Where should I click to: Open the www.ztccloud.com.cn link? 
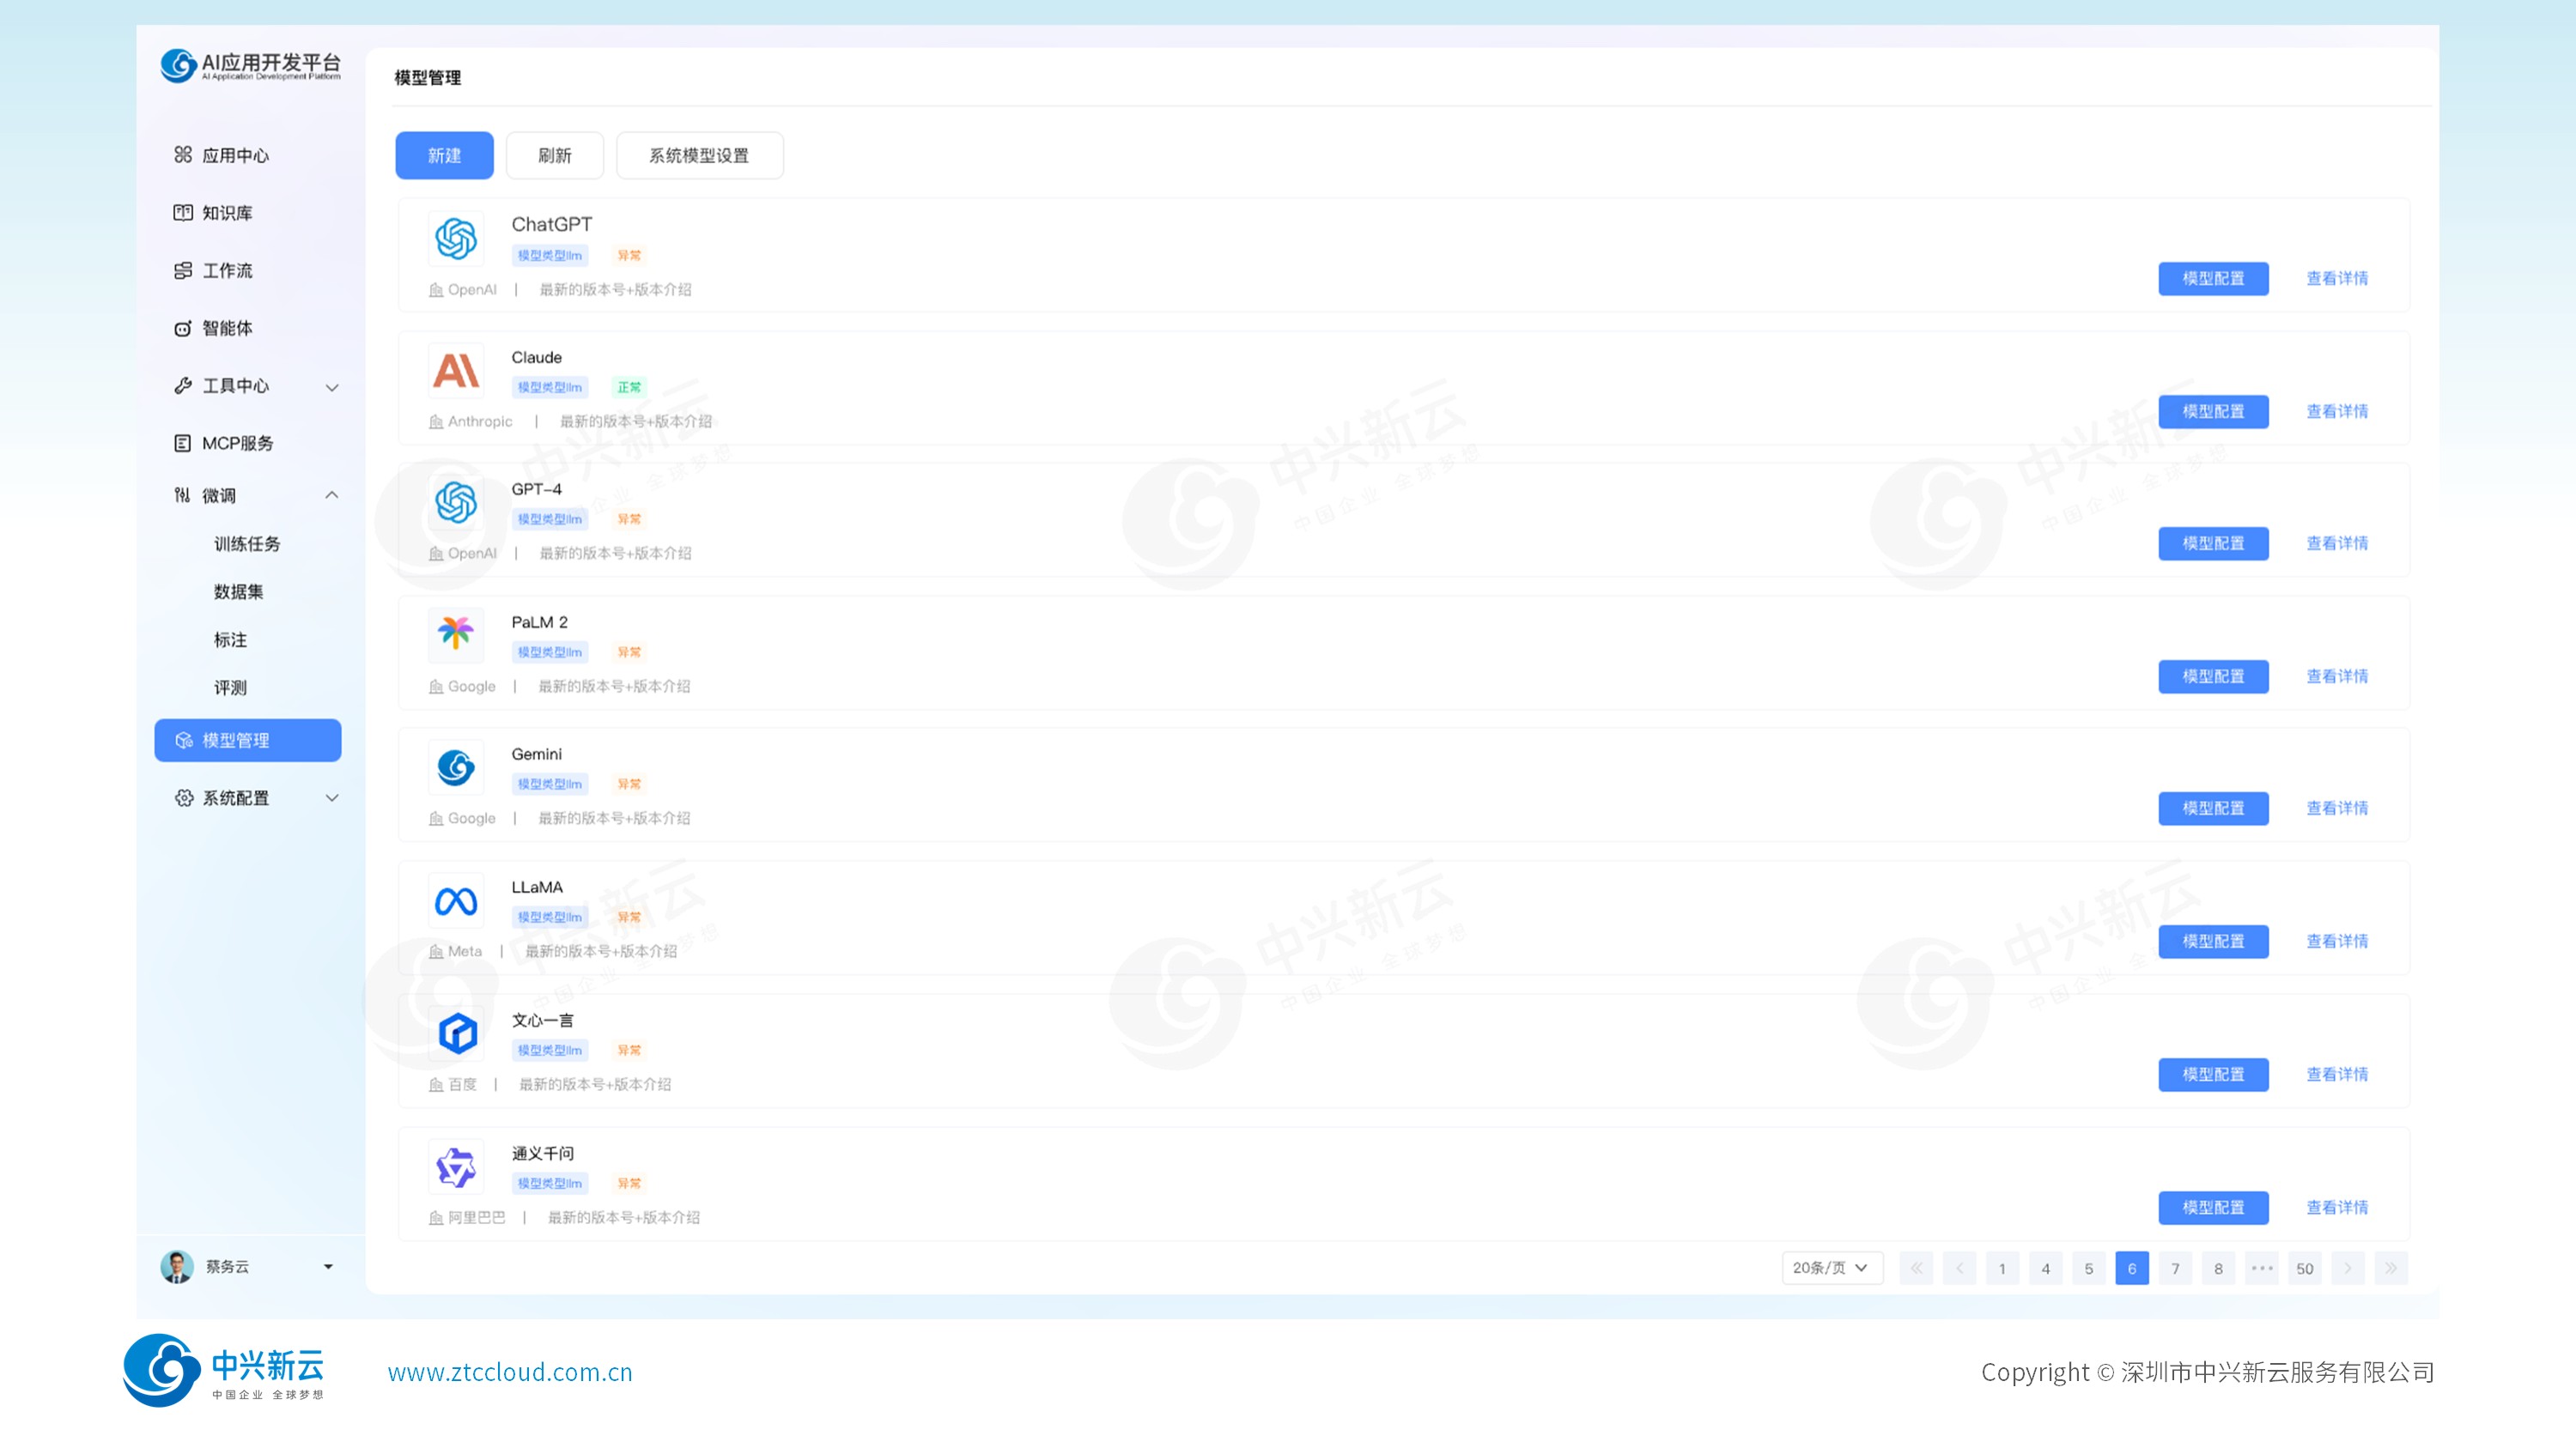pyautogui.click(x=510, y=1372)
